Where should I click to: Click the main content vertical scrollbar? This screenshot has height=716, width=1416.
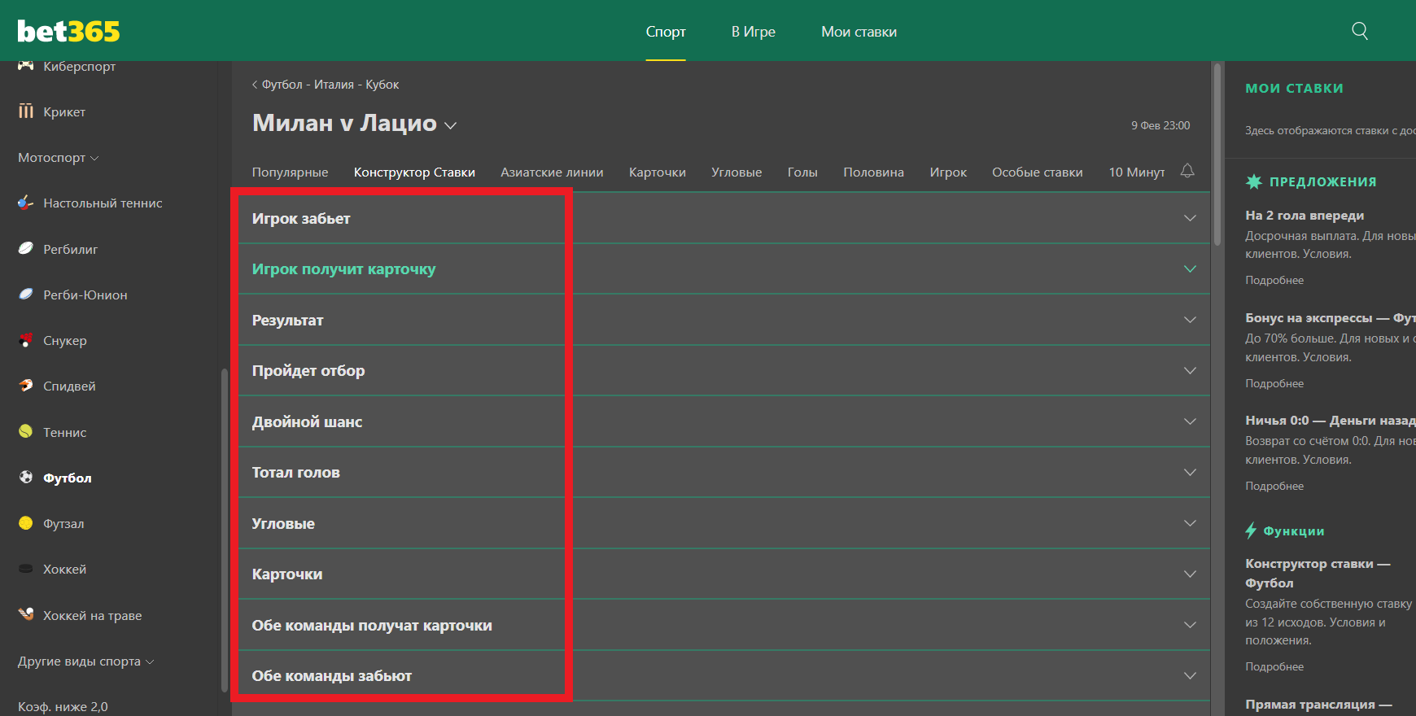pos(1217,154)
